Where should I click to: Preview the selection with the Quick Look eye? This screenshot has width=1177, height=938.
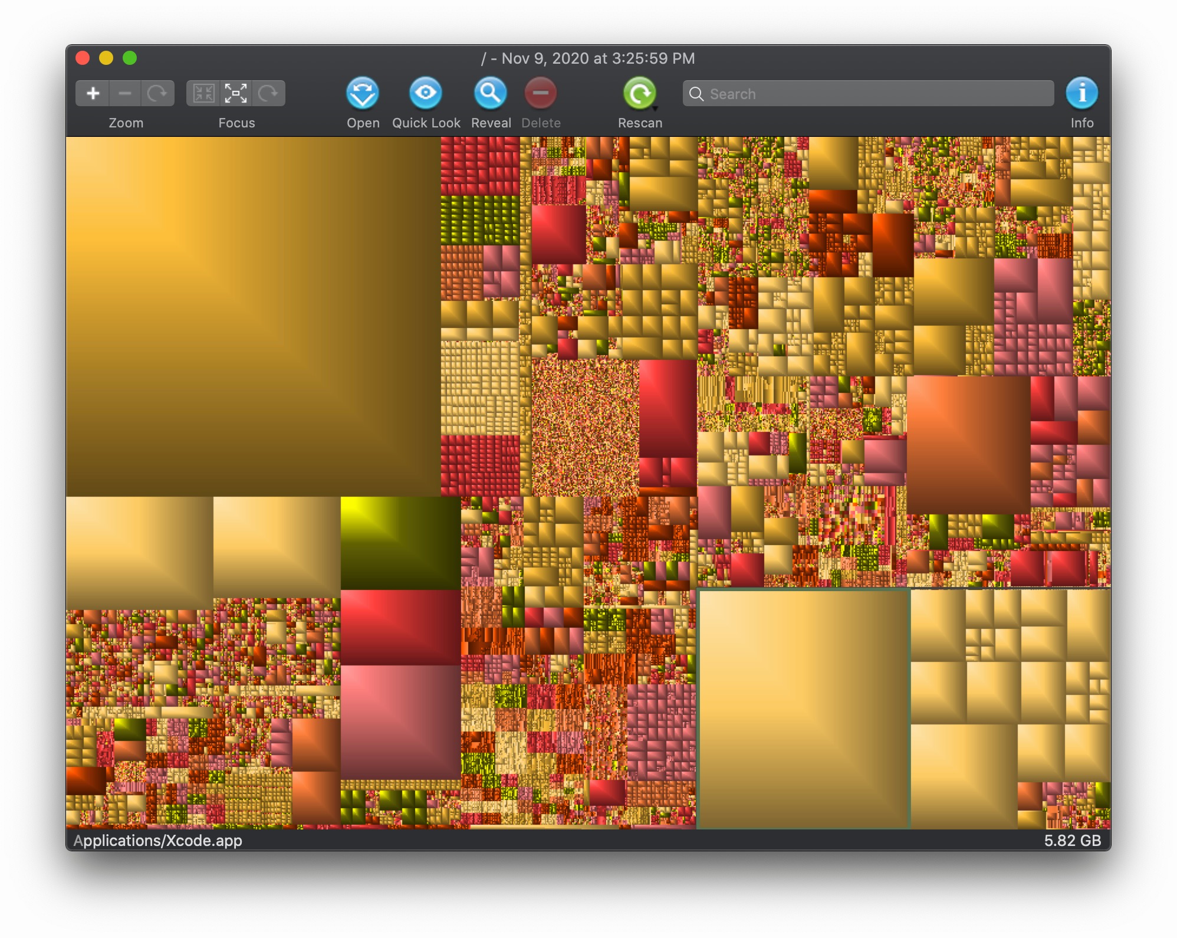click(x=425, y=93)
